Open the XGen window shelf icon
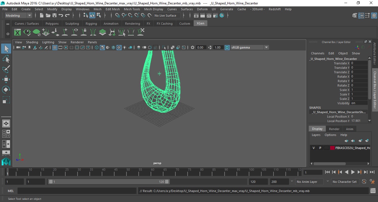 click(x=18, y=32)
